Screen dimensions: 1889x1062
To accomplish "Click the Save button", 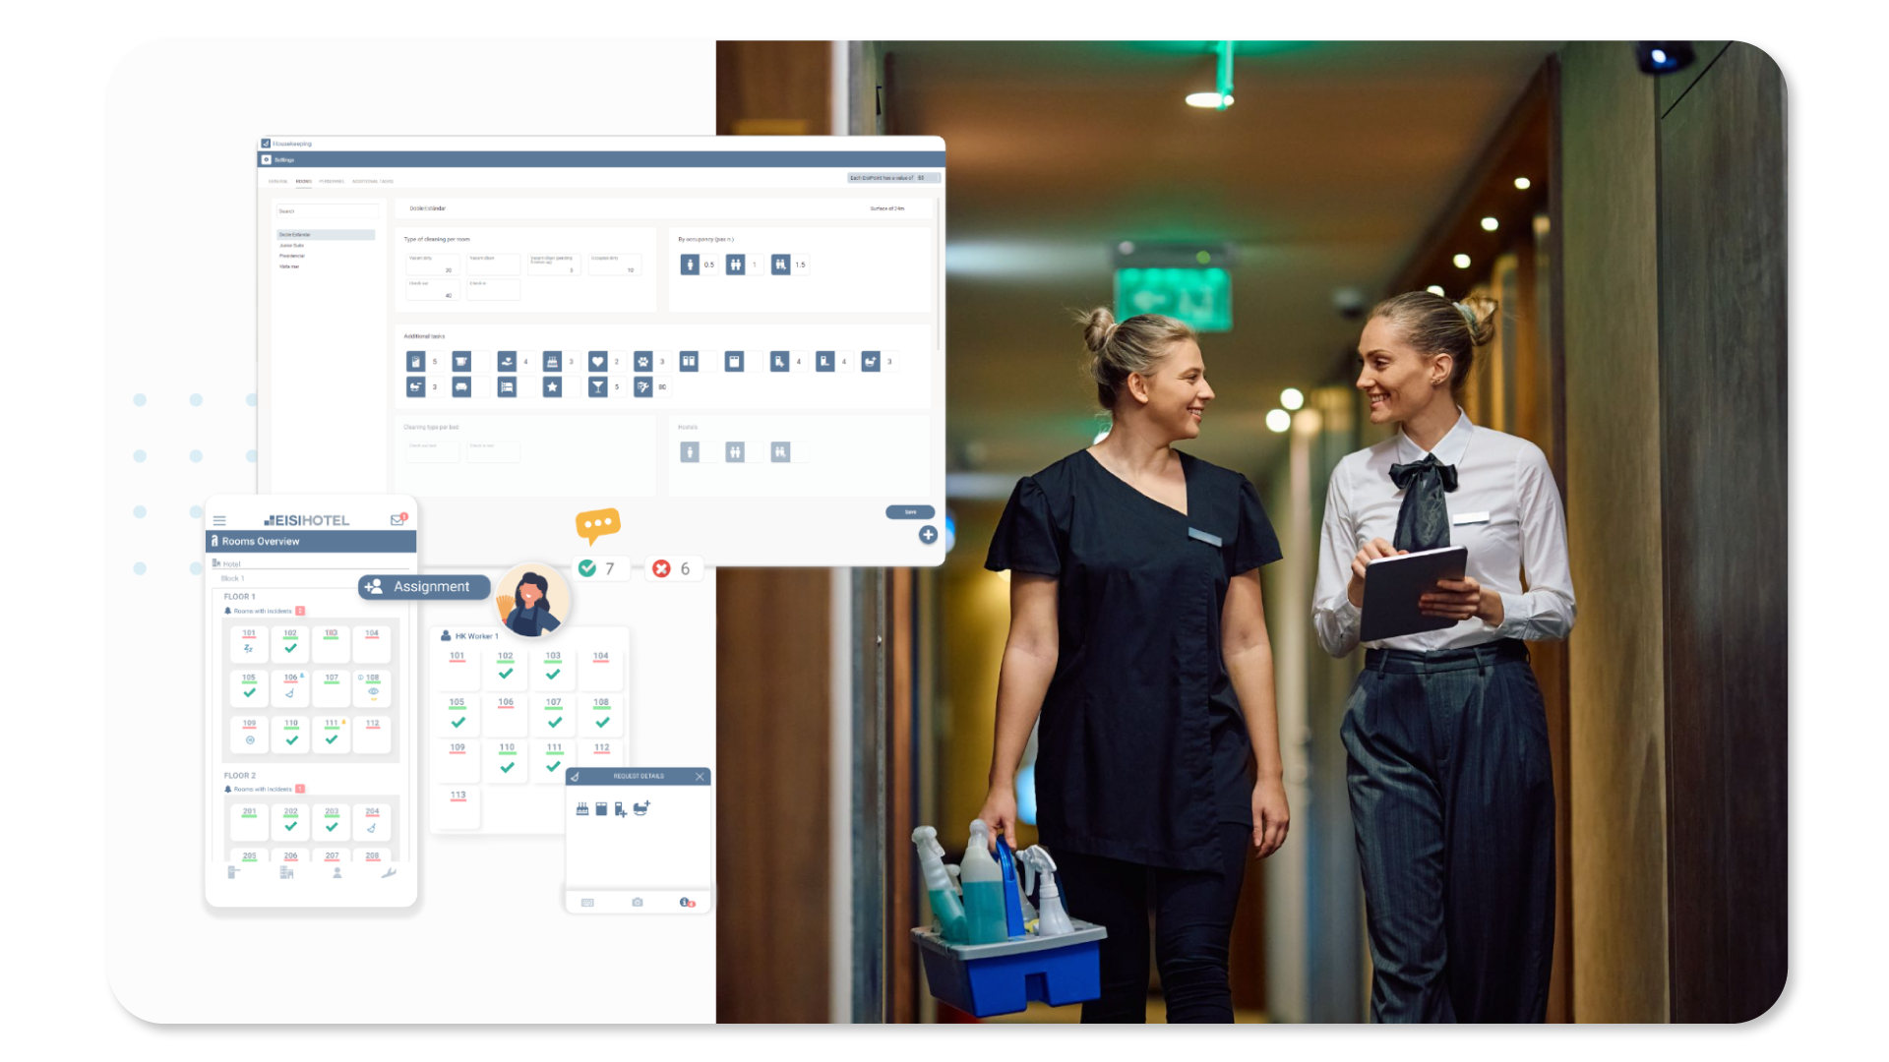I will [910, 512].
